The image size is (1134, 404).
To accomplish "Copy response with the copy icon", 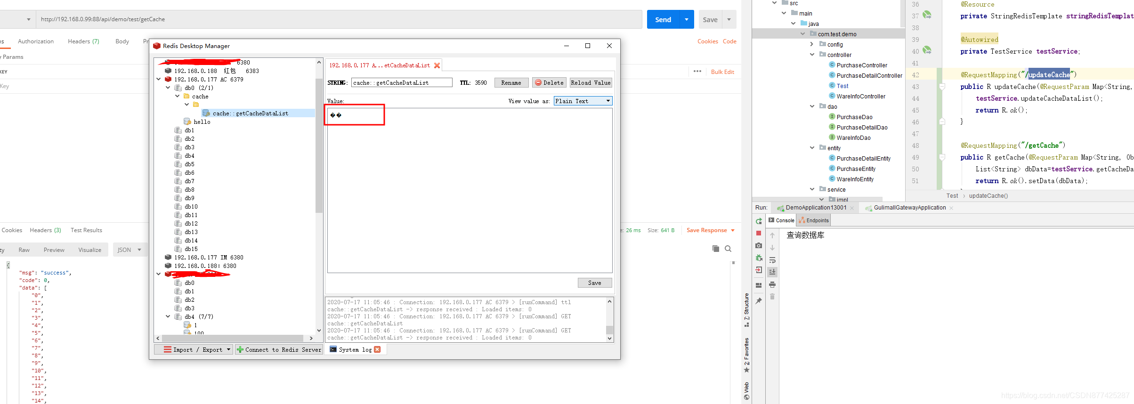I will [716, 249].
